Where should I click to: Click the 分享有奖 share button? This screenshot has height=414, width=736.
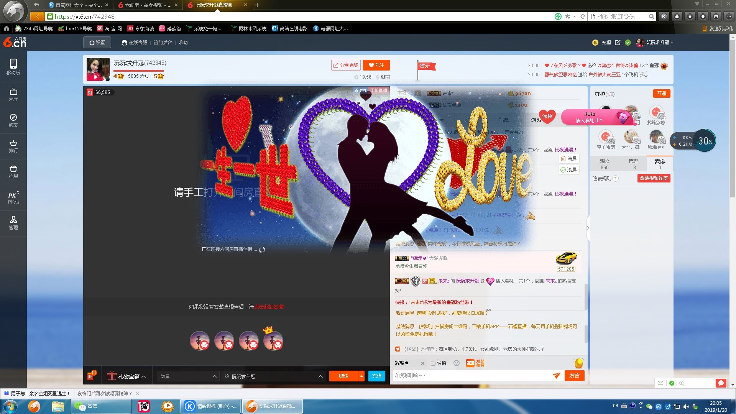point(346,65)
